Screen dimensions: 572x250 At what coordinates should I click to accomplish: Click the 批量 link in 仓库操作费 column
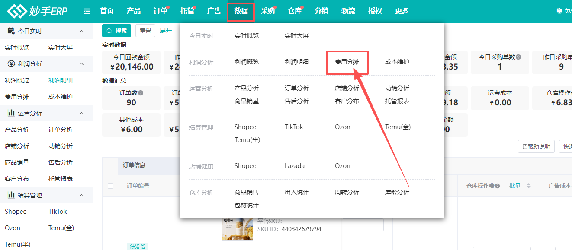515,186
